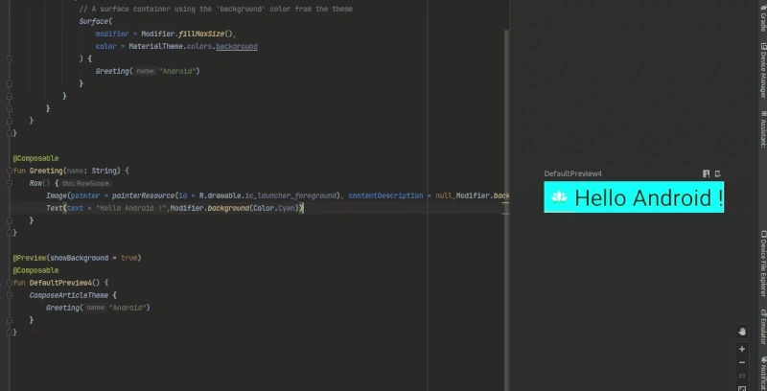This screenshot has height=391, width=767.
Task: Click the deploy preview to device icon
Action: tap(717, 173)
